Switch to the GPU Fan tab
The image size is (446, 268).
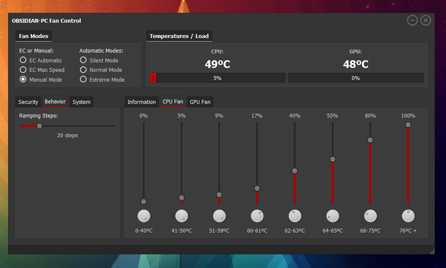[200, 102]
